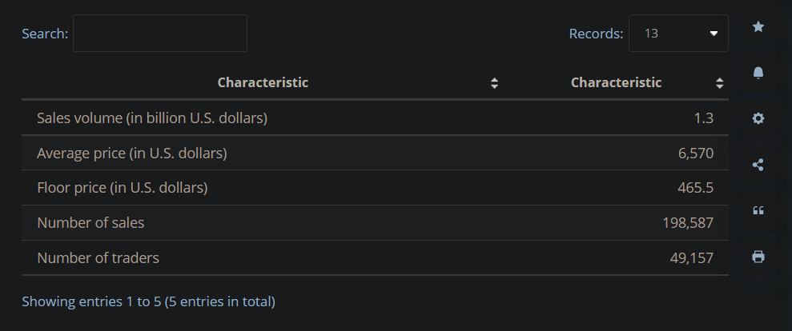
Task: Open the gear settings icon
Action: 758,118
